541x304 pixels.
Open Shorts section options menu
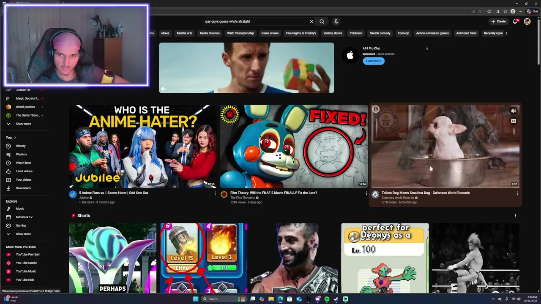pos(515,216)
